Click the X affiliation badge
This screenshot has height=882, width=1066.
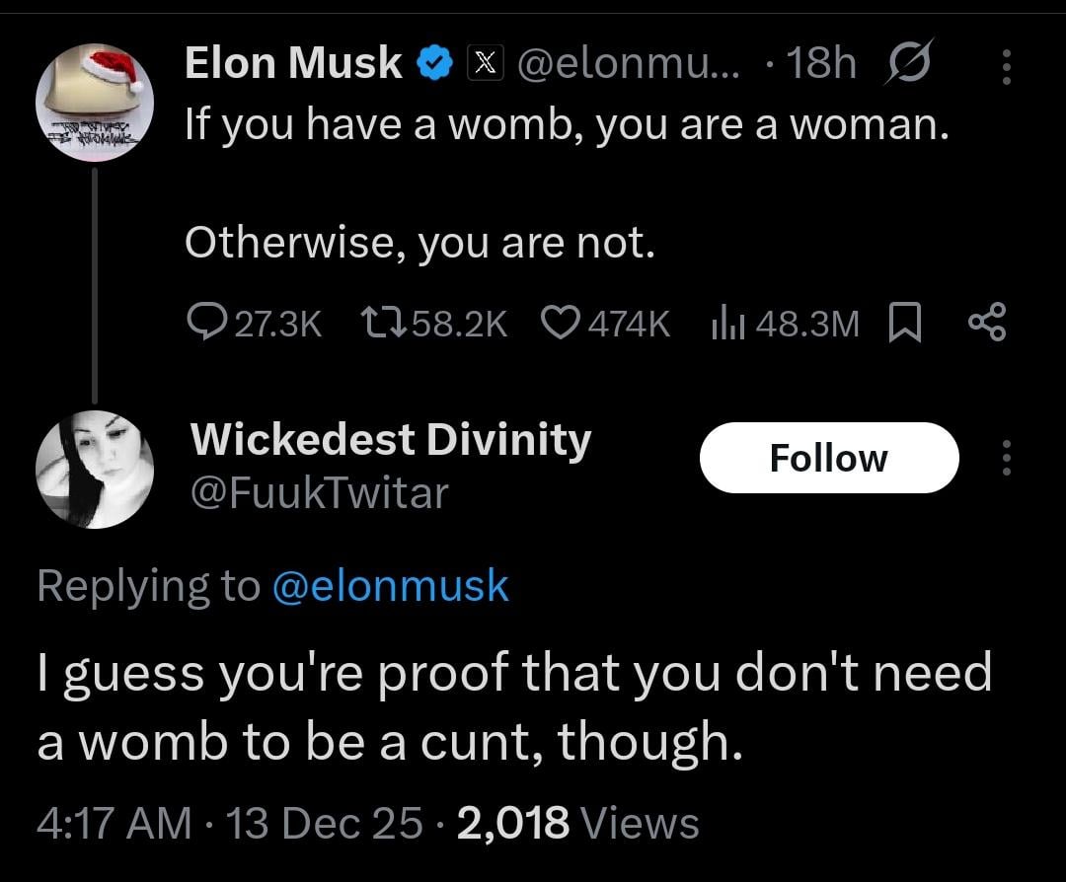(x=484, y=65)
